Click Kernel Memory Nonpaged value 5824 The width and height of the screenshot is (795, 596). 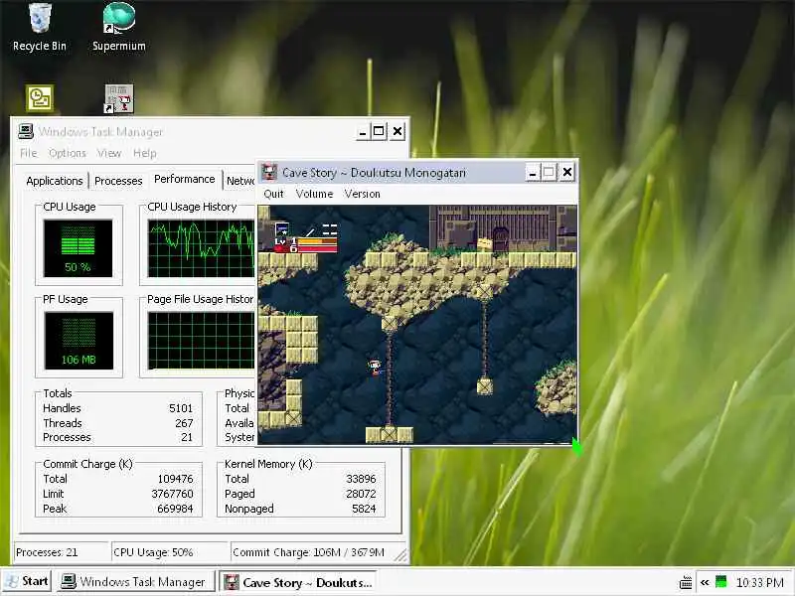point(364,509)
